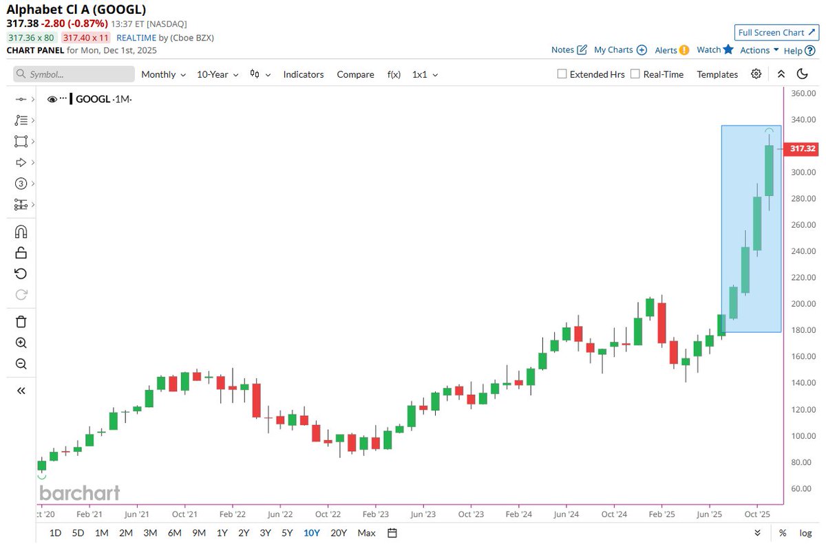
Task: Select the 1D range tab
Action: coord(56,533)
